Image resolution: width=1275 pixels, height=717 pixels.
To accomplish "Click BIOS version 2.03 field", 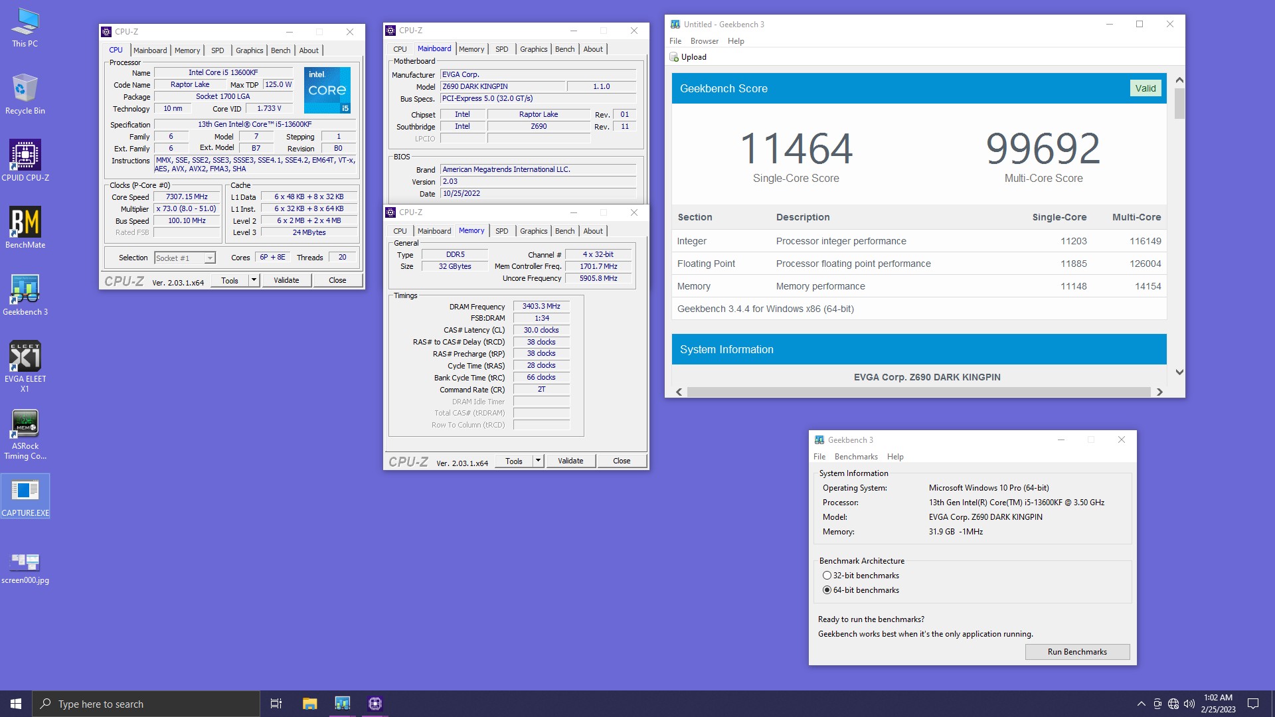I will pyautogui.click(x=538, y=181).
